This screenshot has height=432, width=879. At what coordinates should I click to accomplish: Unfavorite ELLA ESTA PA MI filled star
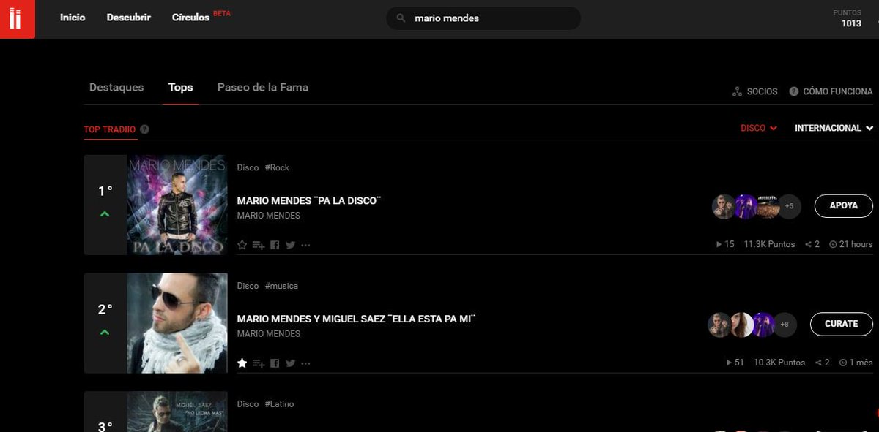pyautogui.click(x=242, y=363)
